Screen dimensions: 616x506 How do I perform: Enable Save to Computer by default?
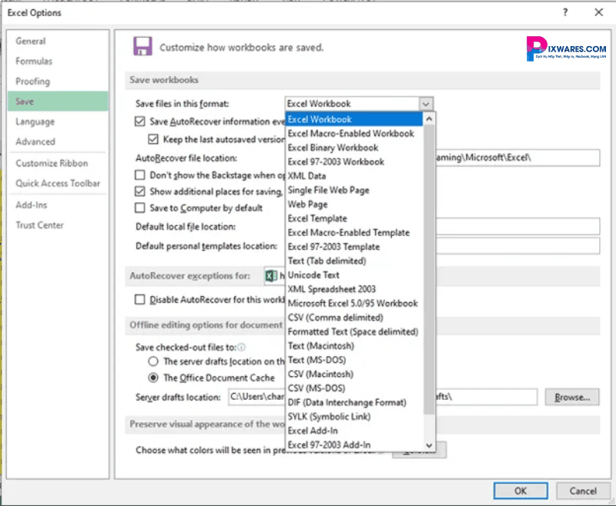(x=140, y=208)
